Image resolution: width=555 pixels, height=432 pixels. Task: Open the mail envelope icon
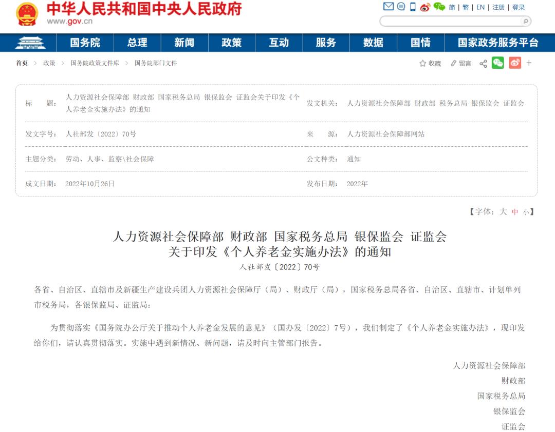(x=388, y=6)
